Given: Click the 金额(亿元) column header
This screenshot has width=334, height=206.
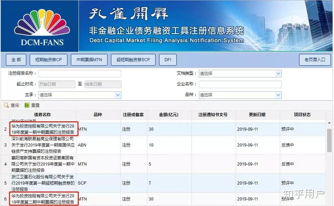Looking at the screenshot, I should [x=169, y=115].
